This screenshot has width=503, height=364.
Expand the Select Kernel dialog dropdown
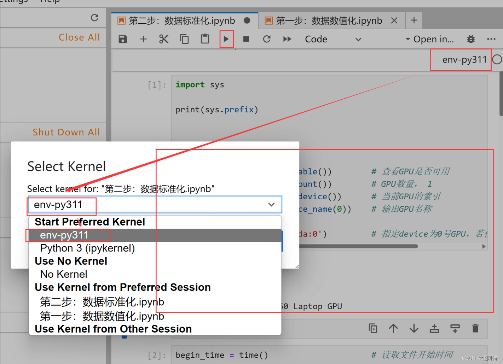pyautogui.click(x=271, y=204)
